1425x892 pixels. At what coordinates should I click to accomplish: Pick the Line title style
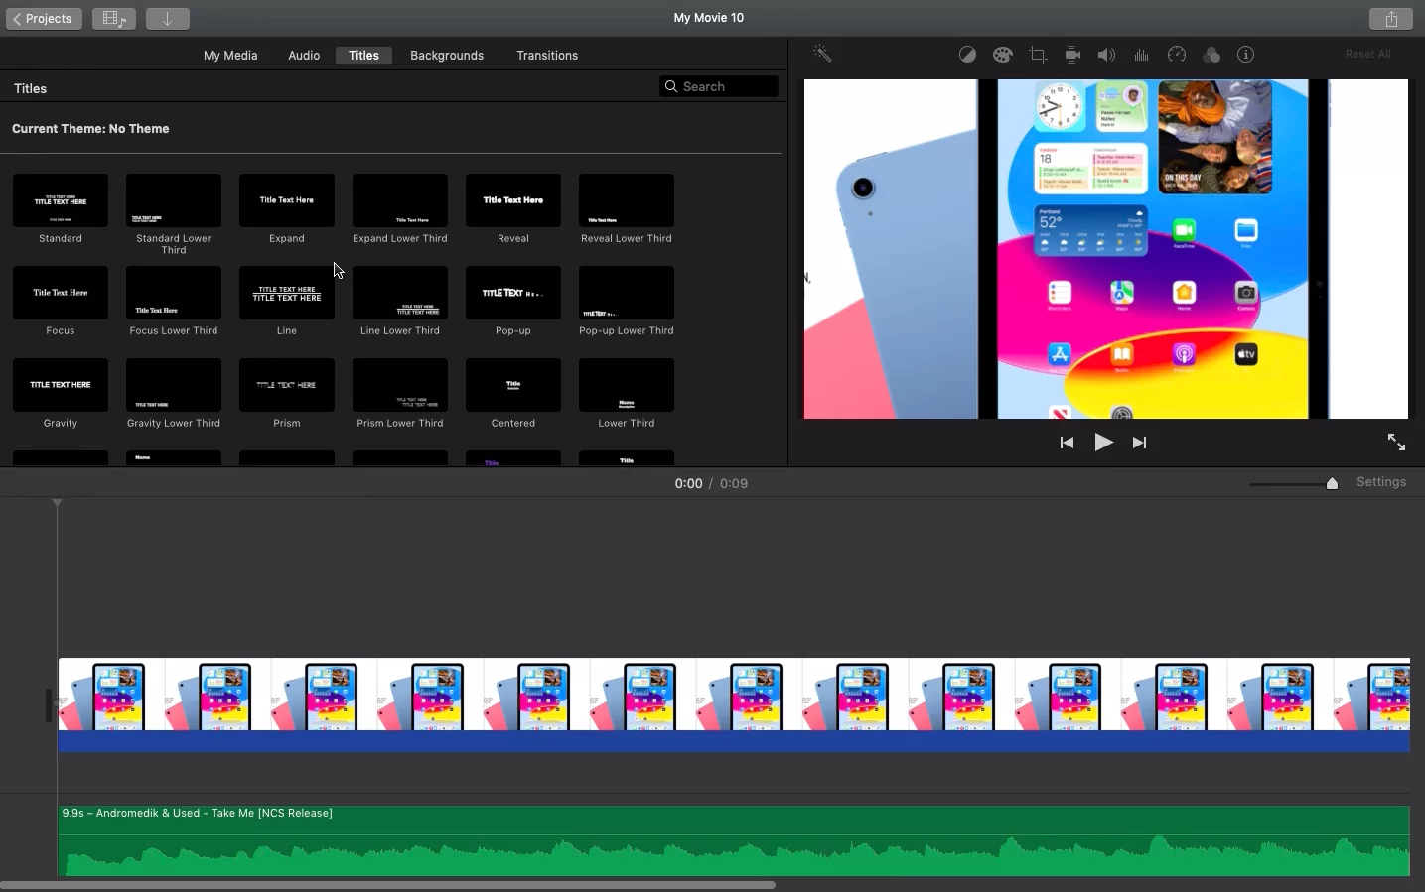(287, 294)
